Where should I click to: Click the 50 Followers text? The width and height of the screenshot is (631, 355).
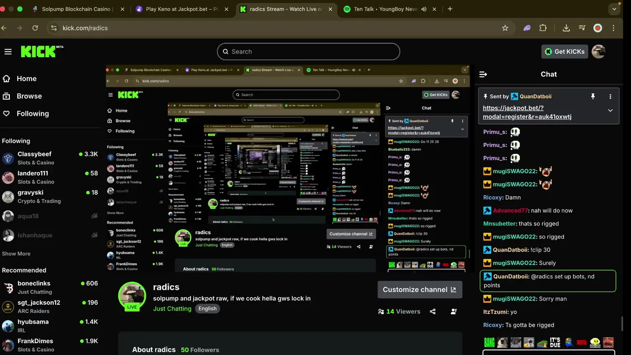click(200, 350)
